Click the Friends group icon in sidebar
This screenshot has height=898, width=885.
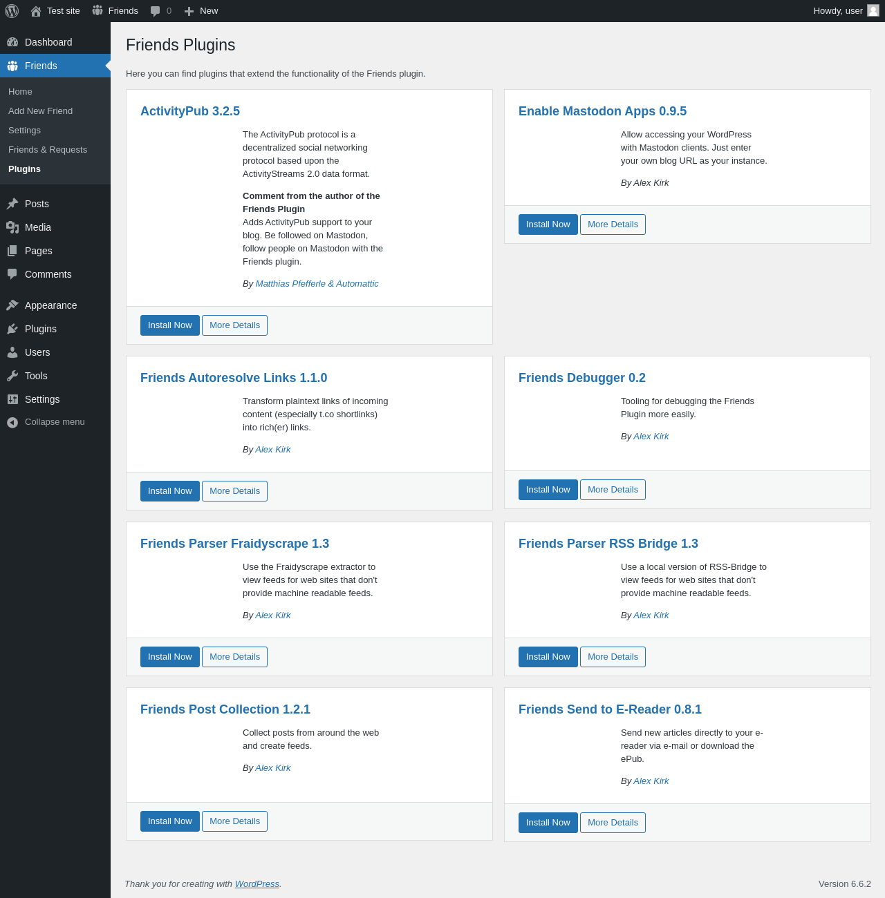pos(12,66)
